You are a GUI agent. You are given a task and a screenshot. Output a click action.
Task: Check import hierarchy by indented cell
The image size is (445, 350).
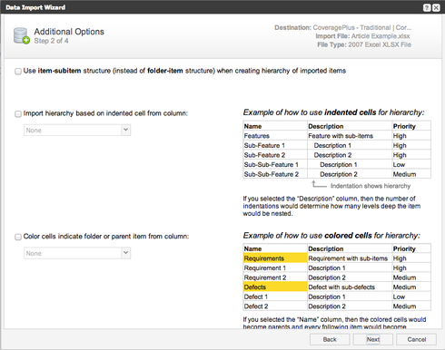pyautogui.click(x=18, y=114)
